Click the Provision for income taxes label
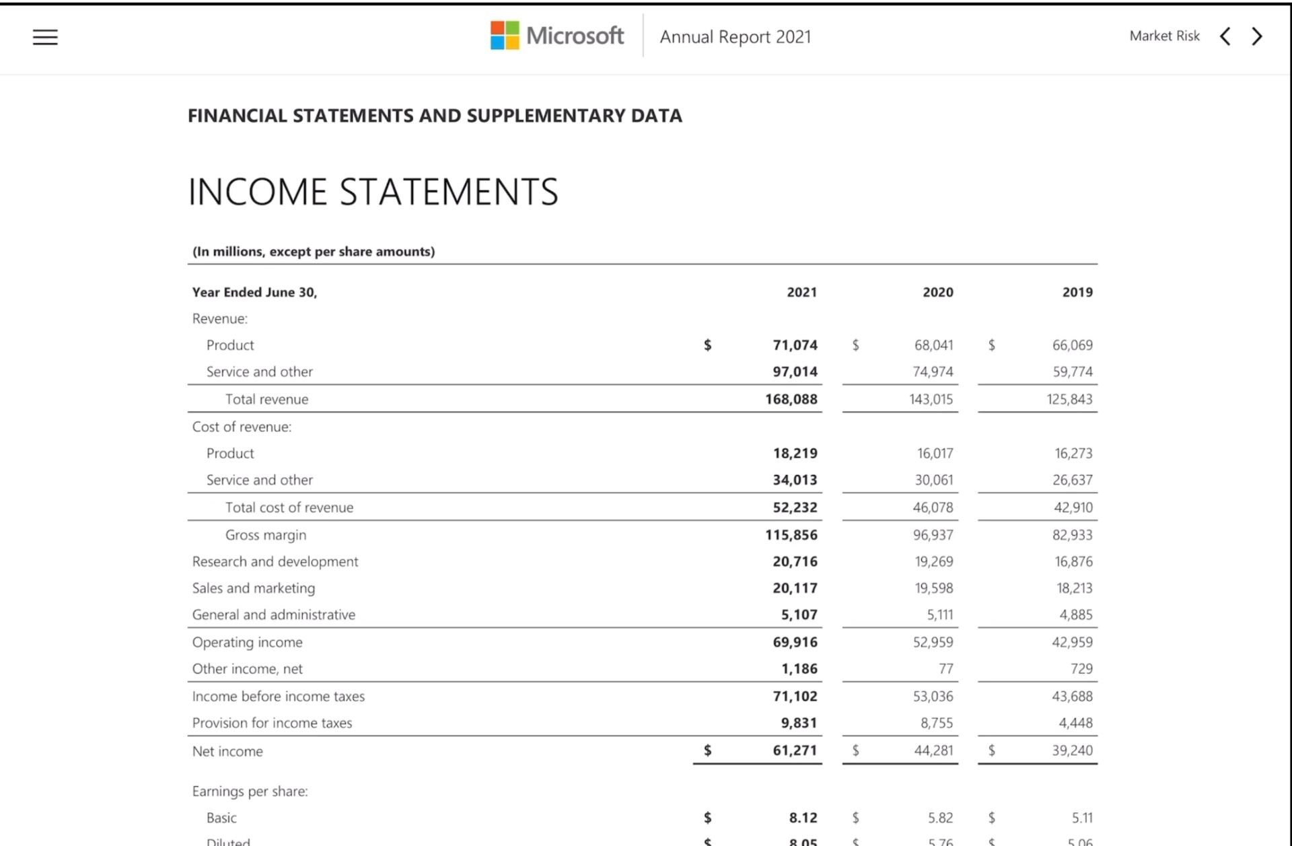Image resolution: width=1292 pixels, height=846 pixels. point(272,723)
